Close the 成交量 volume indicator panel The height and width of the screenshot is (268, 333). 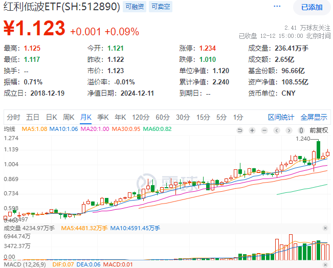coord(325,228)
